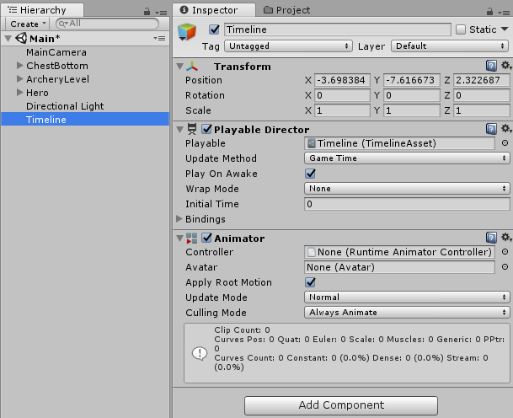
Task: Click the Avatar field None (Avatar)
Action: 399,267
